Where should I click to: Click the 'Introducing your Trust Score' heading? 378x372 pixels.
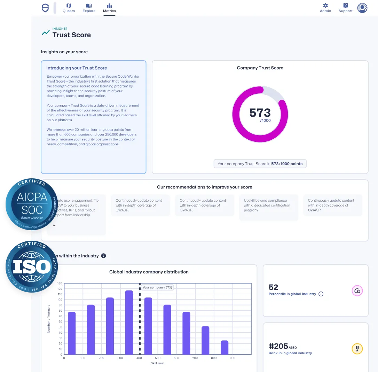77,68
